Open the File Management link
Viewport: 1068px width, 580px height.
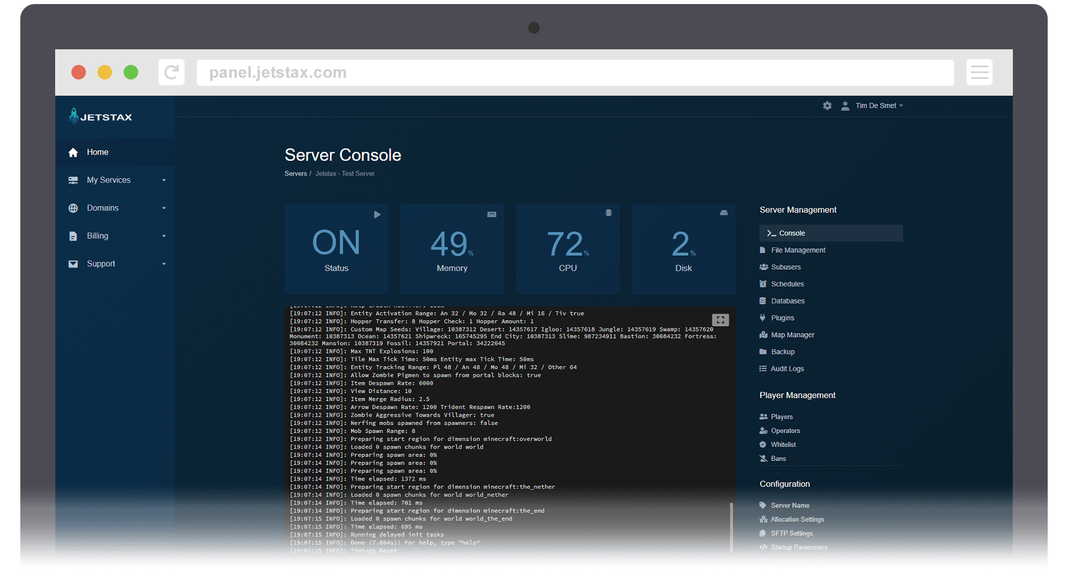coord(798,250)
